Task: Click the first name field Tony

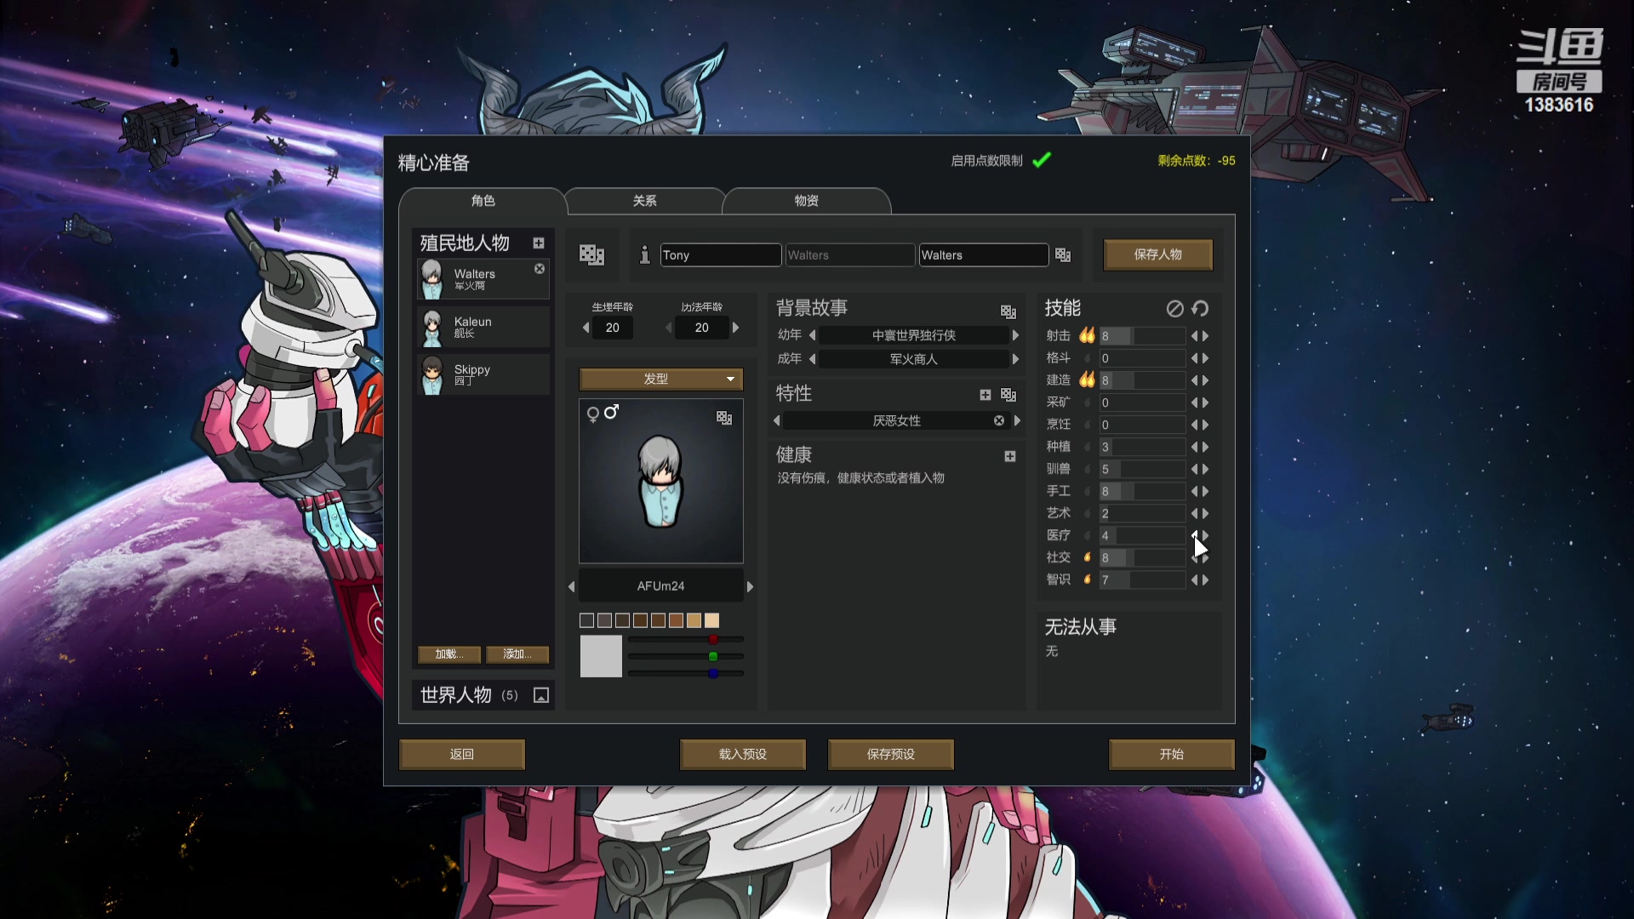Action: (x=721, y=255)
